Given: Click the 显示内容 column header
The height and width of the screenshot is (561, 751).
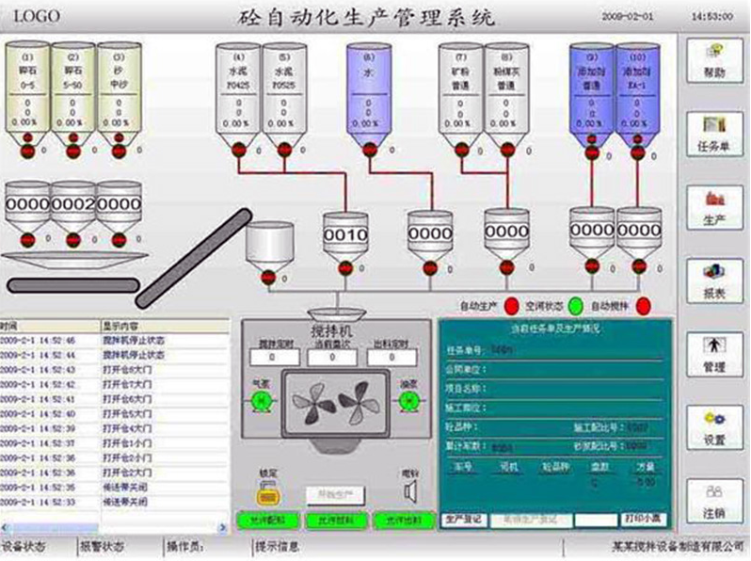Looking at the screenshot, I should (165, 325).
